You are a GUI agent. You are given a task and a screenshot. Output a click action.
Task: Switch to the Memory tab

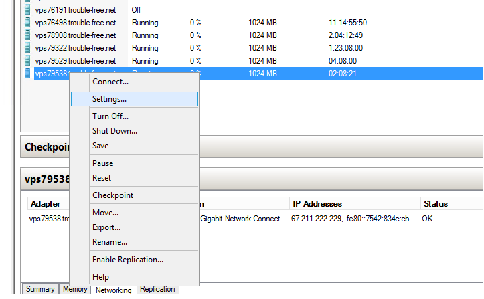75,289
